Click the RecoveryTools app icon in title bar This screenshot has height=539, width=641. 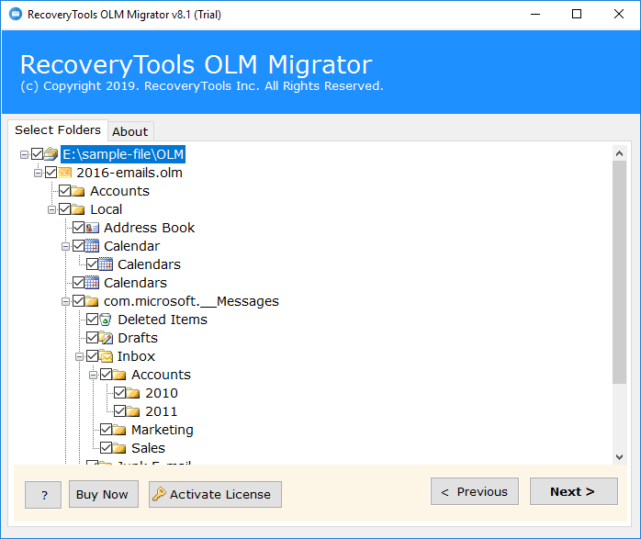pos(16,15)
